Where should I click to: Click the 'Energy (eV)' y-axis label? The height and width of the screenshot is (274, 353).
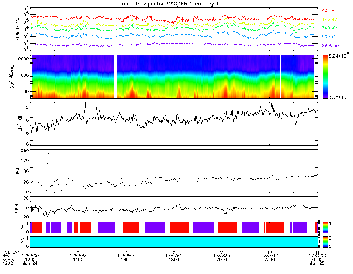(x=12, y=76)
